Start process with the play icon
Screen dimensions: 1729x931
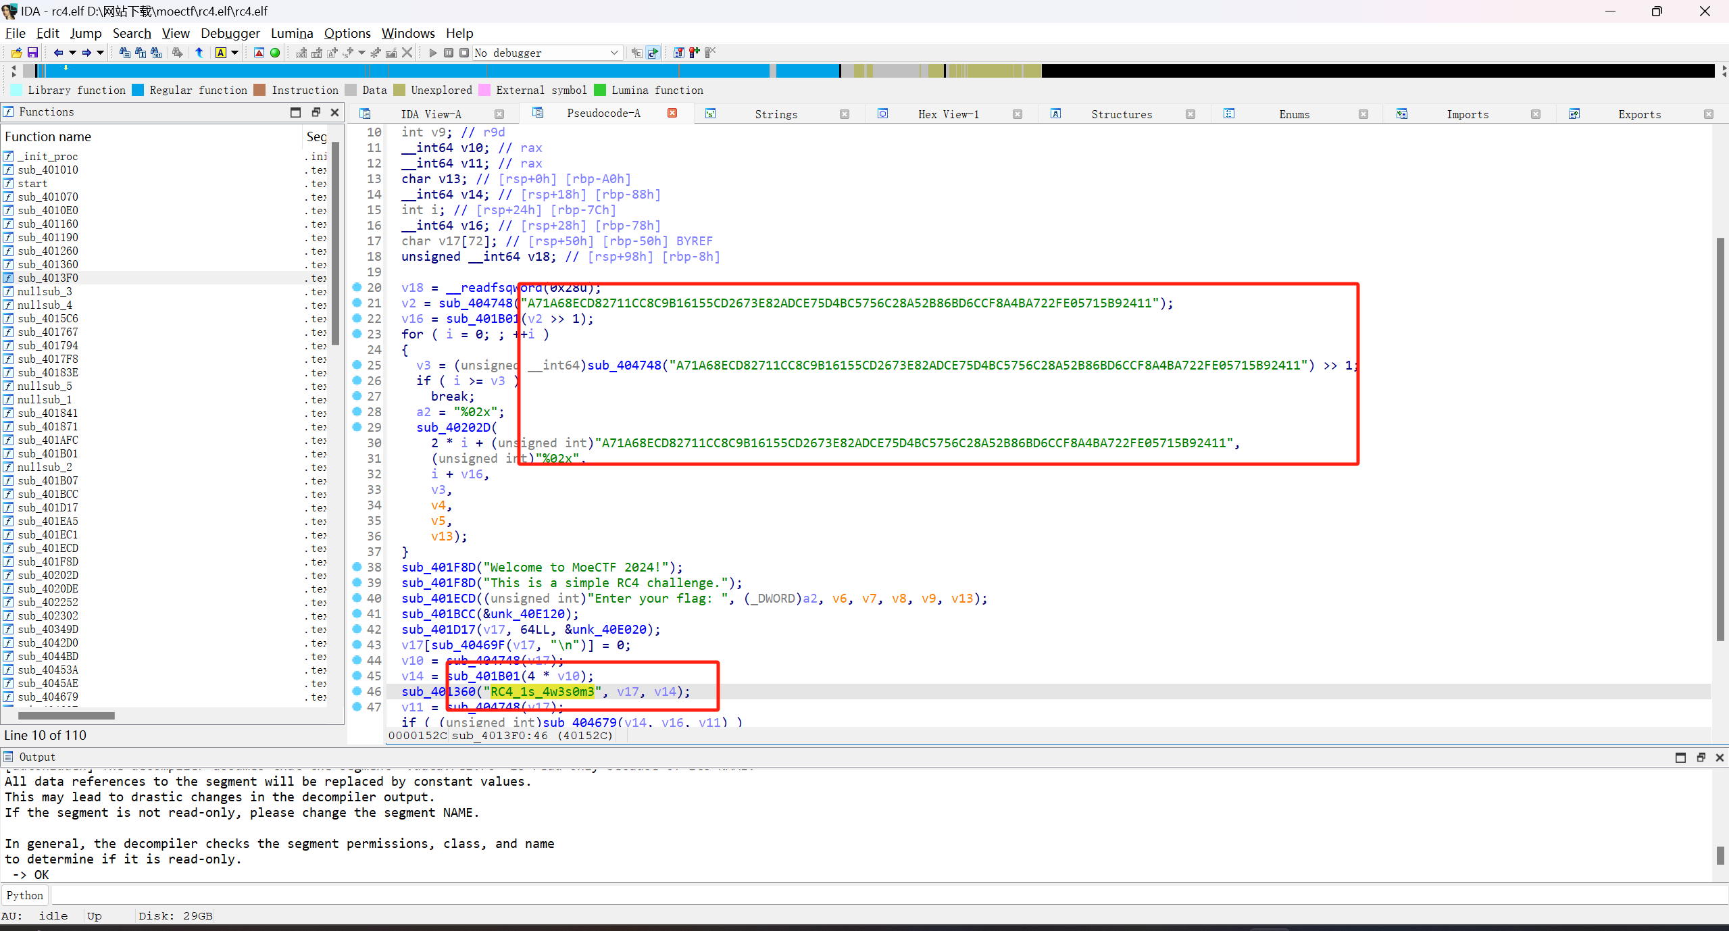coord(433,53)
